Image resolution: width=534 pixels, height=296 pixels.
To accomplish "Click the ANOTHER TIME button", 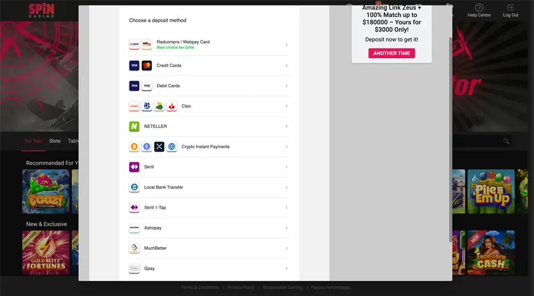I will (x=392, y=53).
